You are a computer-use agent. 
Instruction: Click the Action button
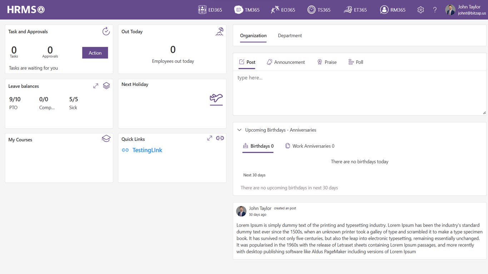pyautogui.click(x=95, y=53)
